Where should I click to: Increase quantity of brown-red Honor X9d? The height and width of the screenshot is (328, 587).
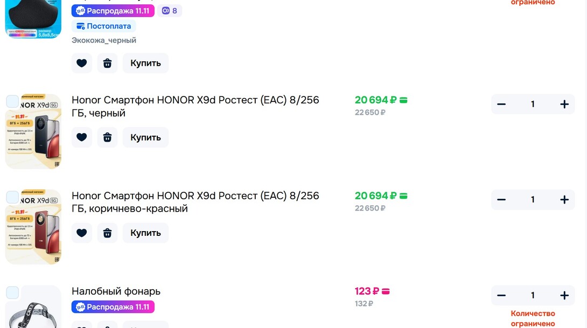(564, 200)
